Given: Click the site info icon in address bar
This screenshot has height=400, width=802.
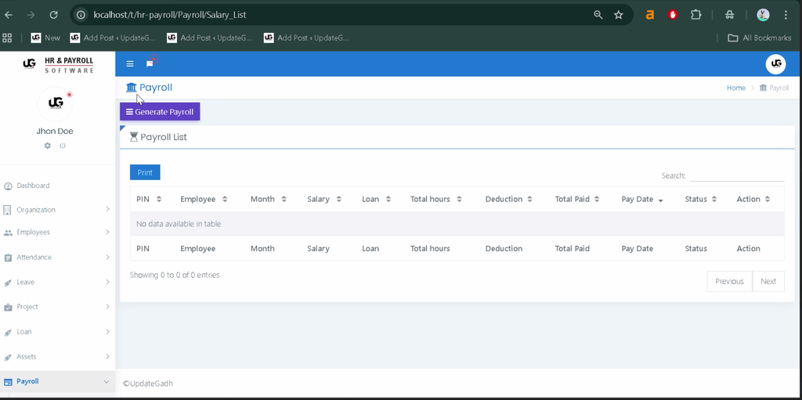Looking at the screenshot, I should click(x=81, y=15).
